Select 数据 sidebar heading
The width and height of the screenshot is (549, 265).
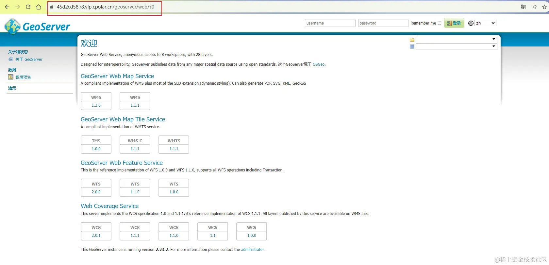click(x=12, y=70)
